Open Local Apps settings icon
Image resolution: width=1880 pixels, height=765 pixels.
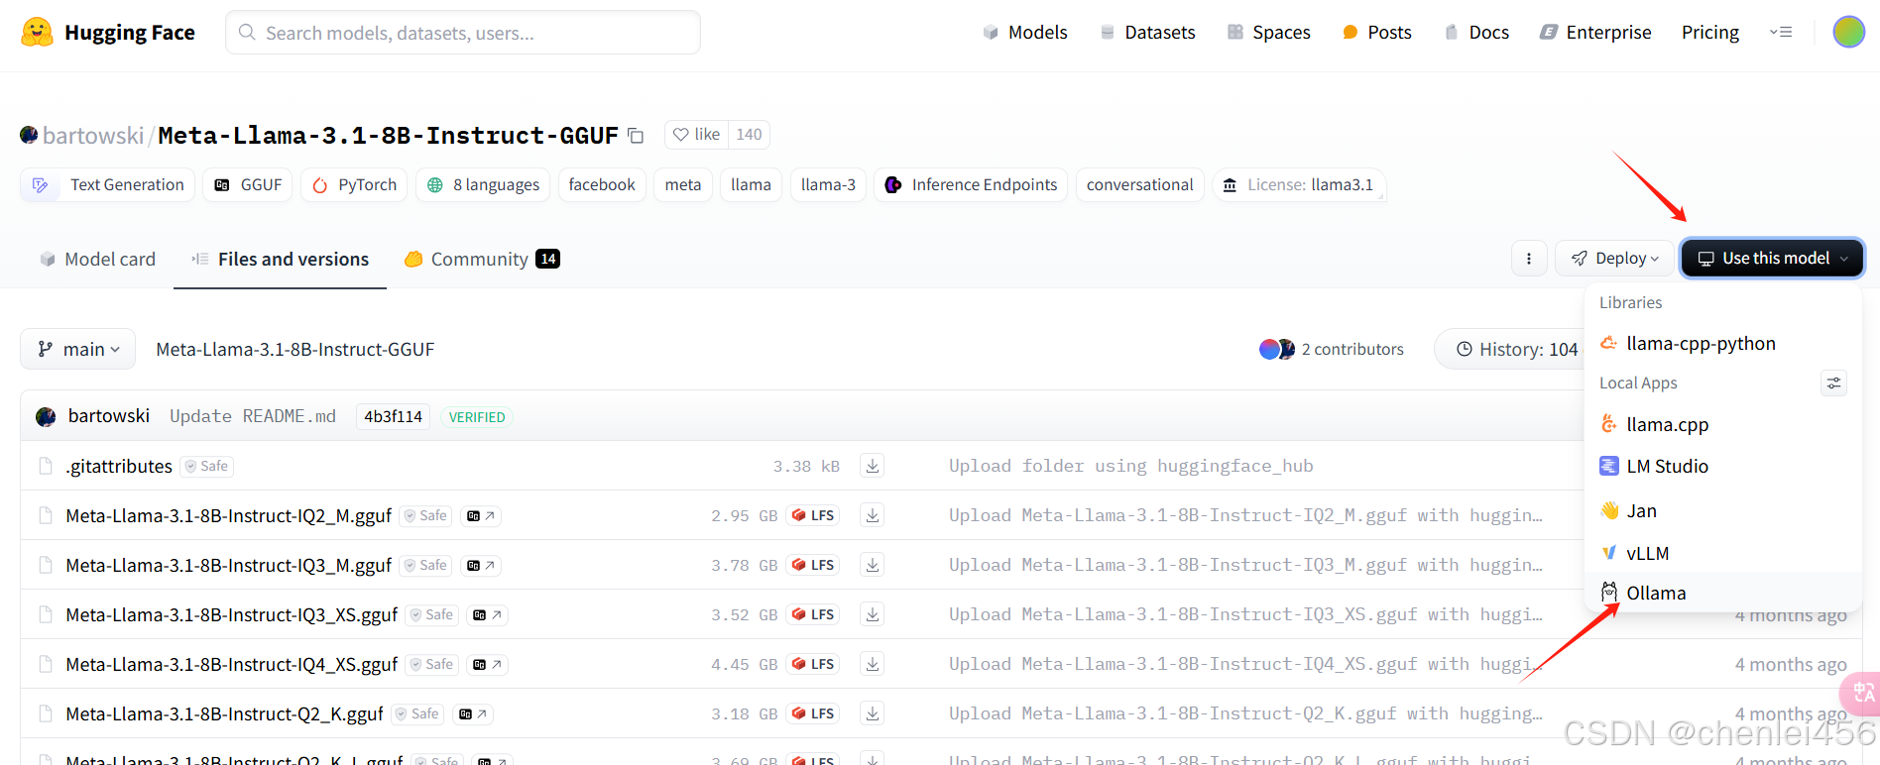point(1833,382)
